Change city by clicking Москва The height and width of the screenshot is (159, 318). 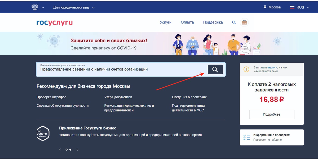pos(275,7)
